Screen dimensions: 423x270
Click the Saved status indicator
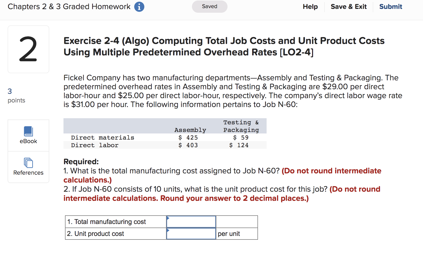(x=209, y=7)
